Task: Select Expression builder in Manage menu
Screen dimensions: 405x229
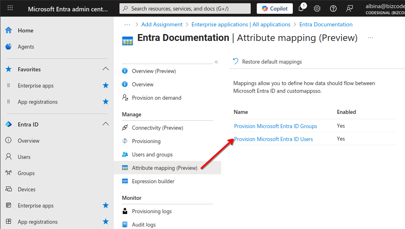Action: click(x=153, y=181)
